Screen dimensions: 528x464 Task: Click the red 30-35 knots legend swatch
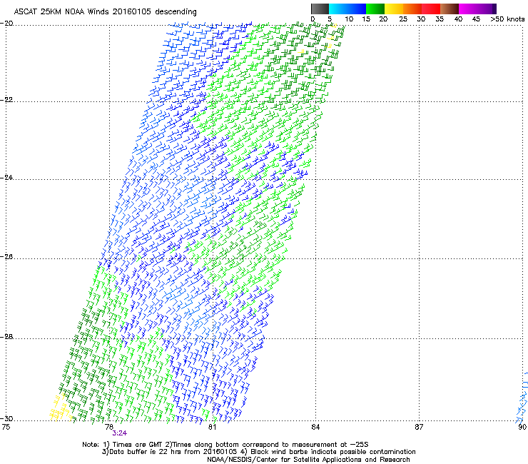431,9
